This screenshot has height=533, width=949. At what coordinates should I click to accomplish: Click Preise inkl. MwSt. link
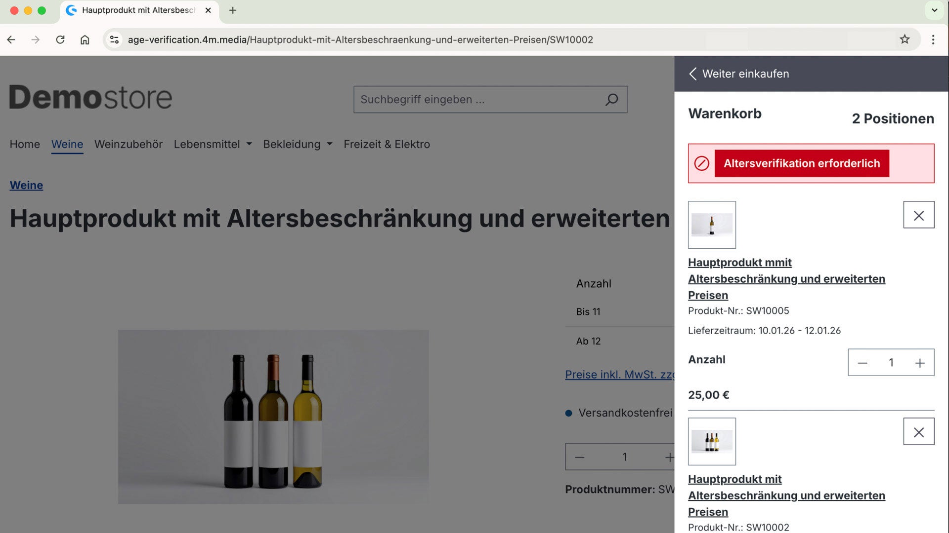tap(619, 375)
